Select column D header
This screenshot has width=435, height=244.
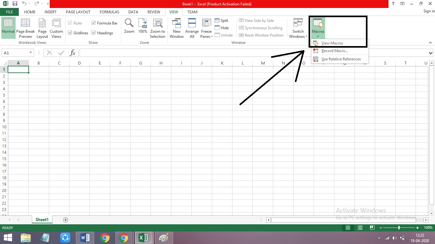coord(79,63)
